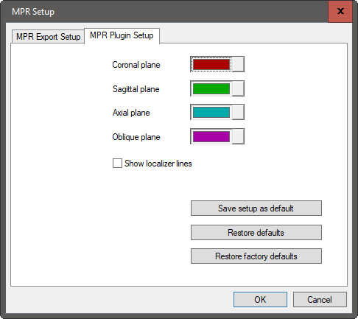Pick the teal Axial plane color swatch

(211, 112)
